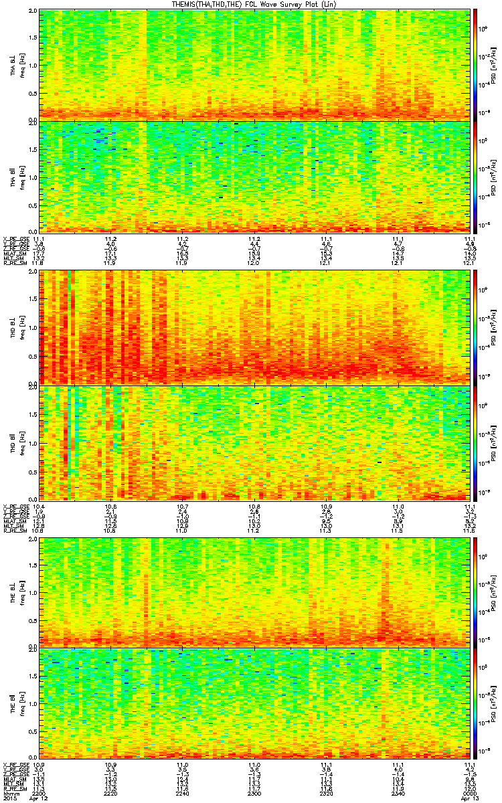Click the THA B∥ freq [Hz] axis label

(x=16, y=176)
